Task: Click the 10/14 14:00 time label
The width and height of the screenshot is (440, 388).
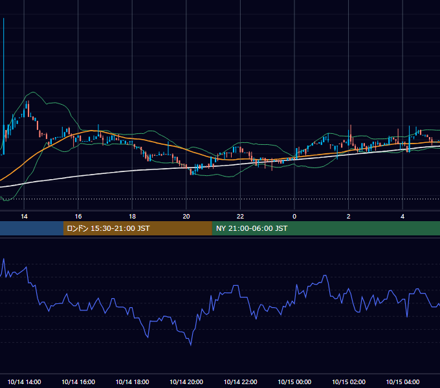Action: click(24, 382)
